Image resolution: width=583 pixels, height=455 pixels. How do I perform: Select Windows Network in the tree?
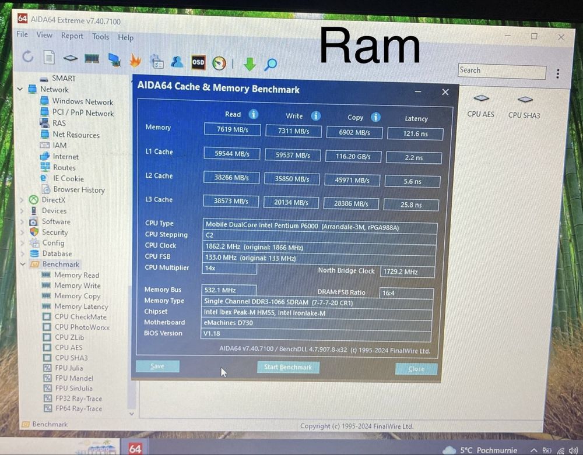tap(83, 101)
